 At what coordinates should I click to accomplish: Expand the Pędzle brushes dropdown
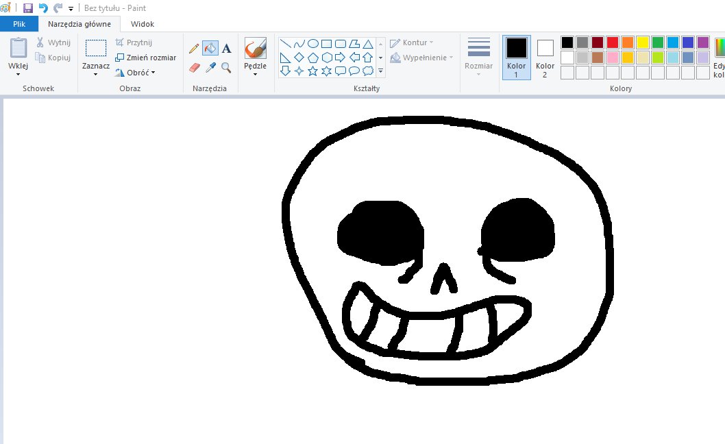point(255,73)
